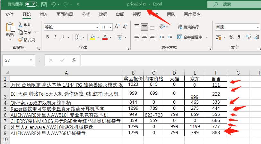Open the number format dropdown 常规
261x144 pixels.
click(x=258, y=27)
